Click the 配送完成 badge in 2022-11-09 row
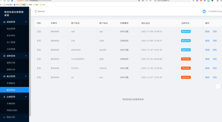 pos(186,31)
